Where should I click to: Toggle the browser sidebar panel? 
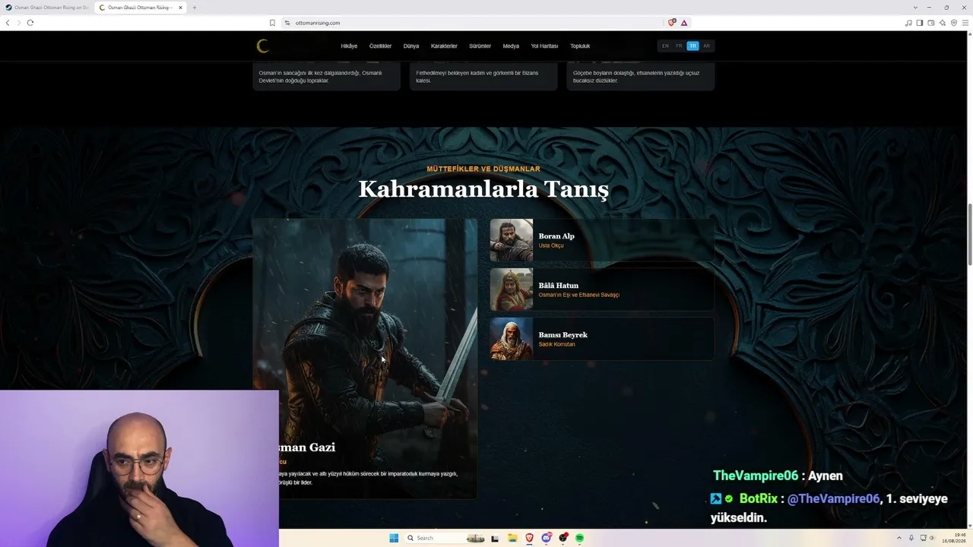920,23
